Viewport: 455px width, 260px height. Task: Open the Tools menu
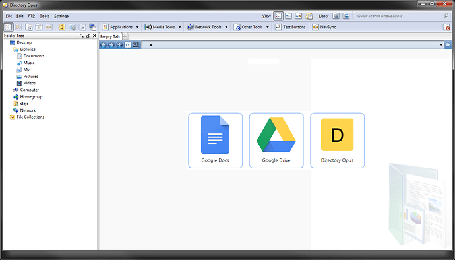pyautogui.click(x=44, y=16)
